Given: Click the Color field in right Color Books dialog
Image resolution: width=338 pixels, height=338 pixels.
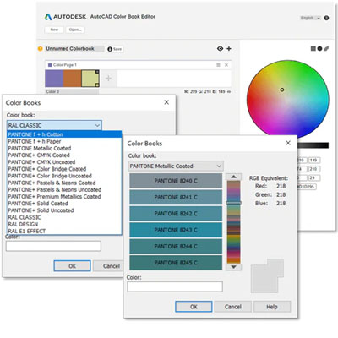Looking at the screenshot, I should [175, 286].
